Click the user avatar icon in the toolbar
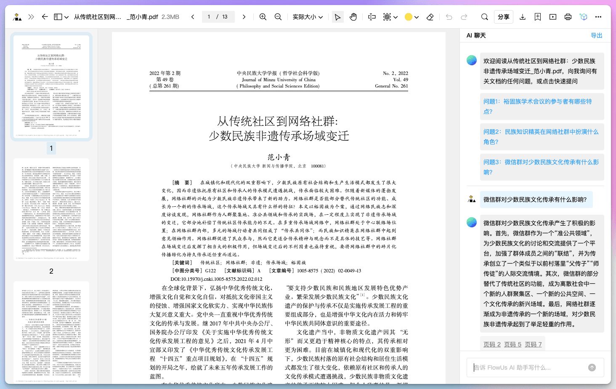Screen dimensions: 616x389 click(x=17, y=17)
